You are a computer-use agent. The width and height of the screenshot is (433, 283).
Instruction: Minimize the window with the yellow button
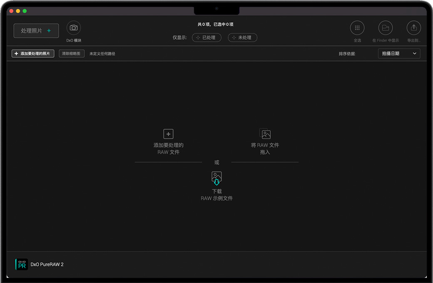click(x=18, y=11)
